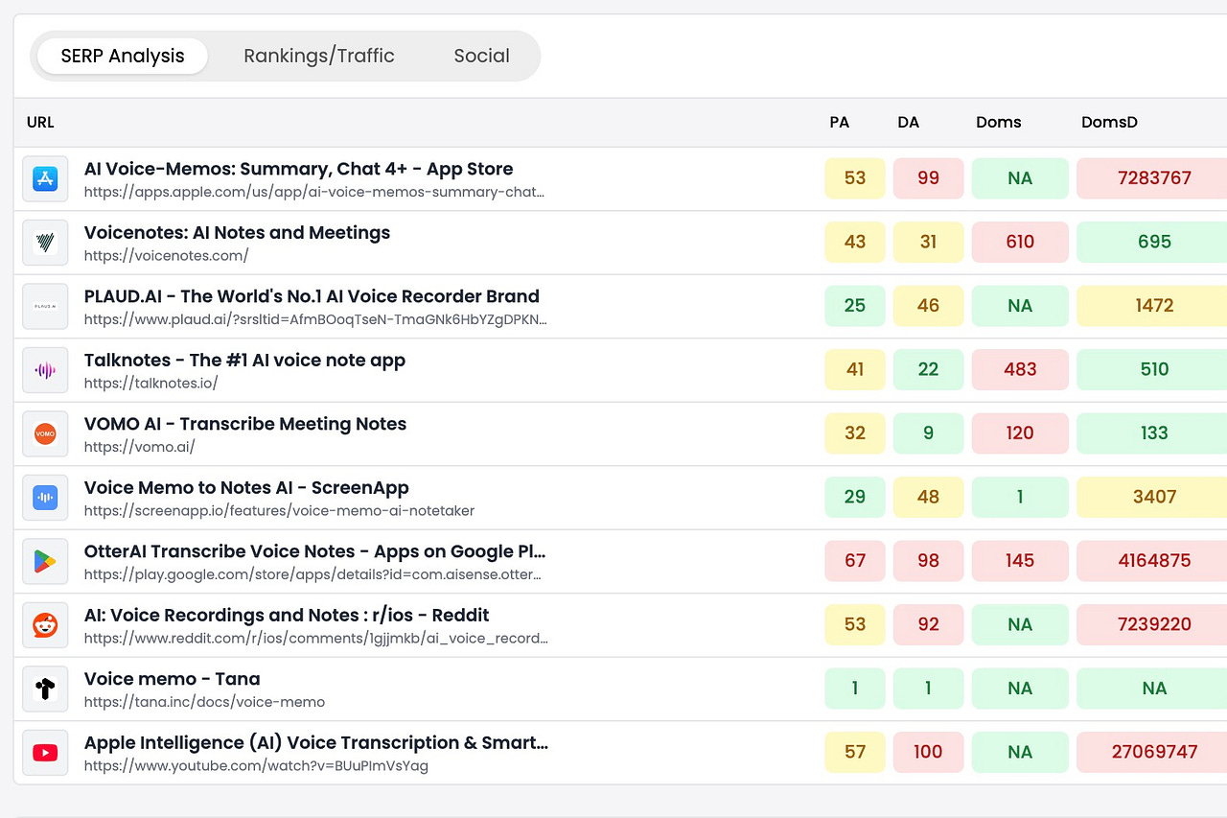
Task: Click Doms value 610 in Voicenotes row
Action: (x=1020, y=242)
